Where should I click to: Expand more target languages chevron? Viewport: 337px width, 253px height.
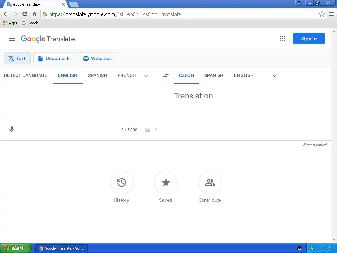coord(275,76)
